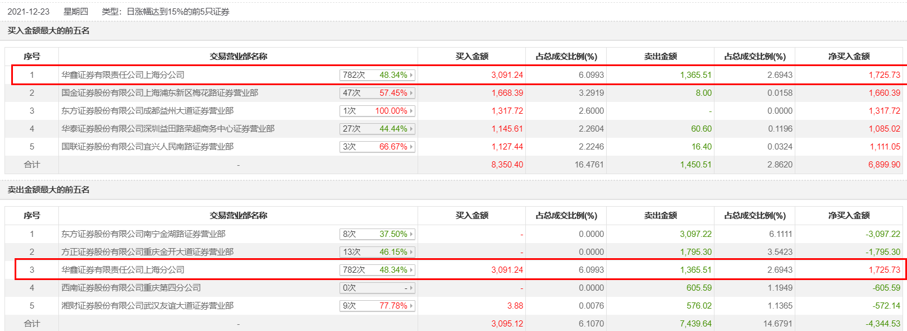
Task: Click 卖出金额 header in sell table
Action: 660,216
